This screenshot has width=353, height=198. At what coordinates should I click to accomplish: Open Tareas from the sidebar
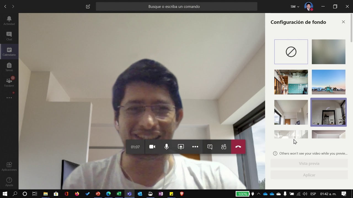click(x=9, y=67)
